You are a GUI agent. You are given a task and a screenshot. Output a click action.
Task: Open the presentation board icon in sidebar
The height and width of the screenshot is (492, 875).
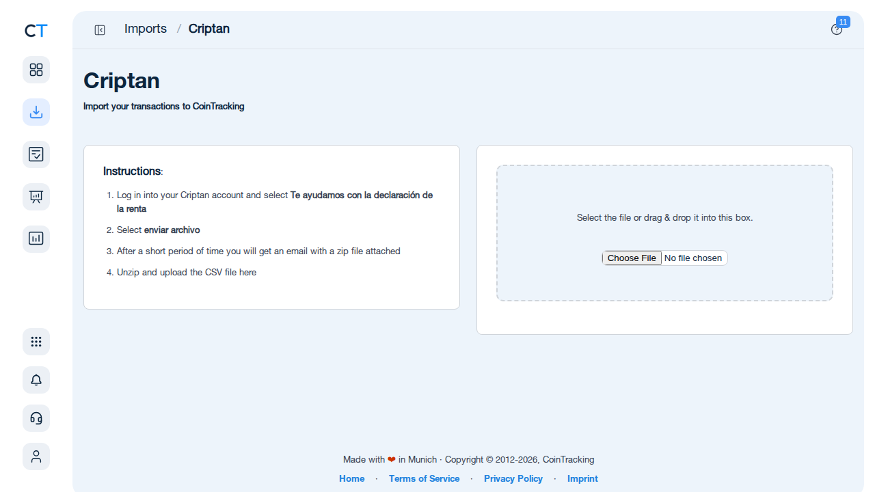pyautogui.click(x=36, y=197)
